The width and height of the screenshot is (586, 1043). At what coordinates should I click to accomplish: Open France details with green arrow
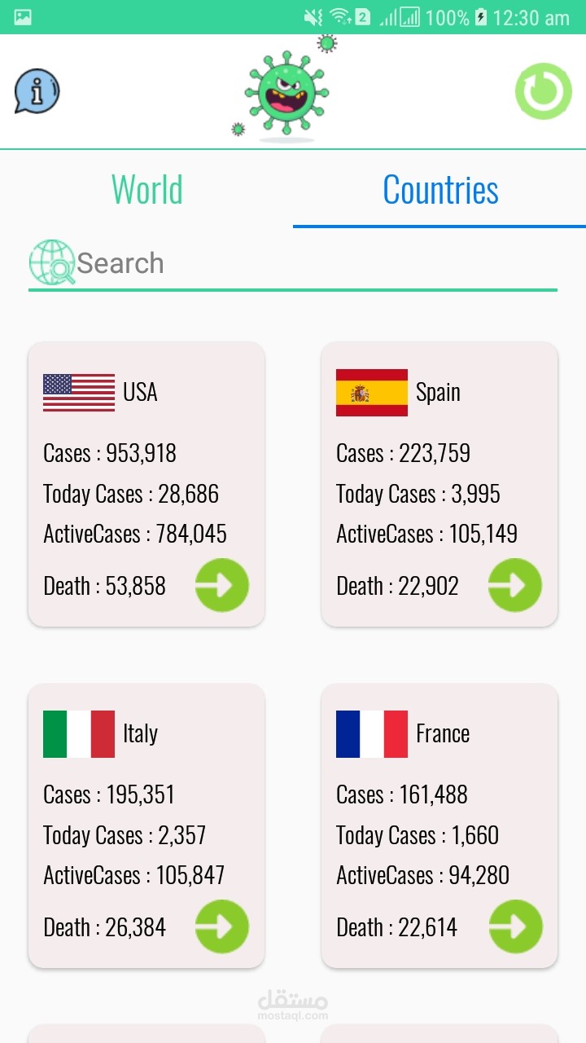[514, 926]
